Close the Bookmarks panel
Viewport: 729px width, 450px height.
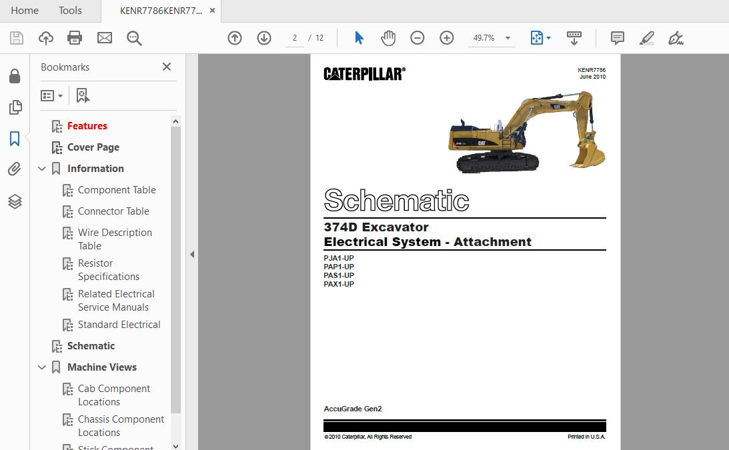coord(167,67)
